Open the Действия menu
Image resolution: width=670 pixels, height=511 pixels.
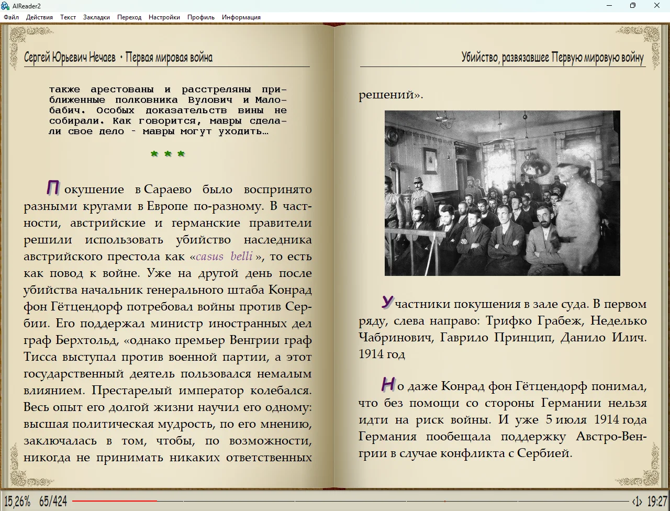(39, 17)
